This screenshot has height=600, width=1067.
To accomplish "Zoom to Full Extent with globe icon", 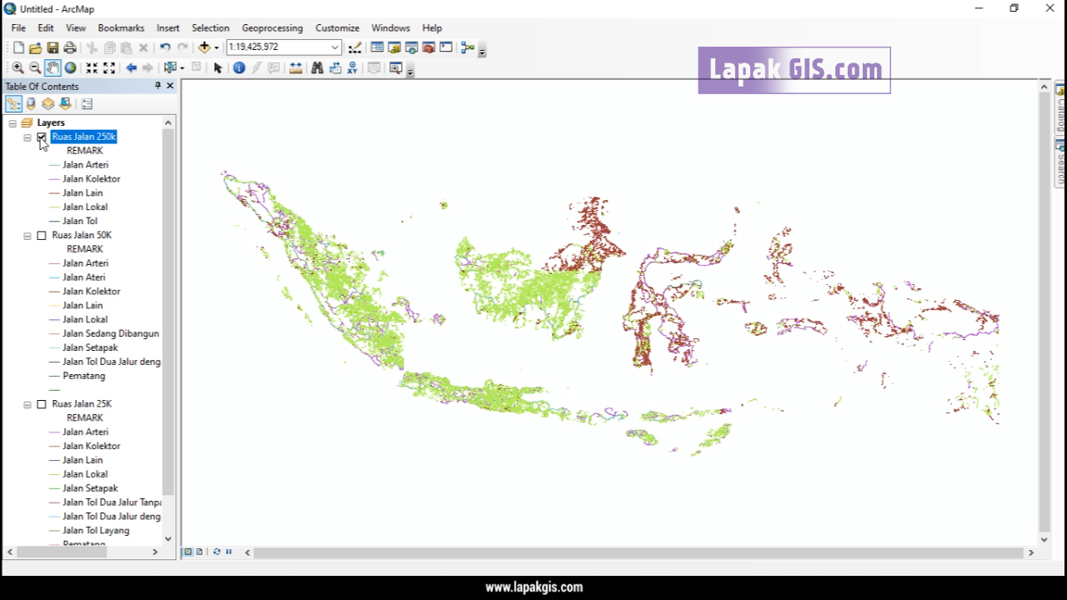I will pyautogui.click(x=71, y=67).
